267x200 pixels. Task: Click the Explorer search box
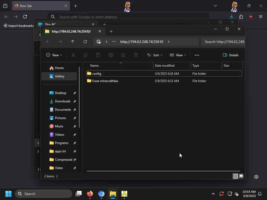223,42
